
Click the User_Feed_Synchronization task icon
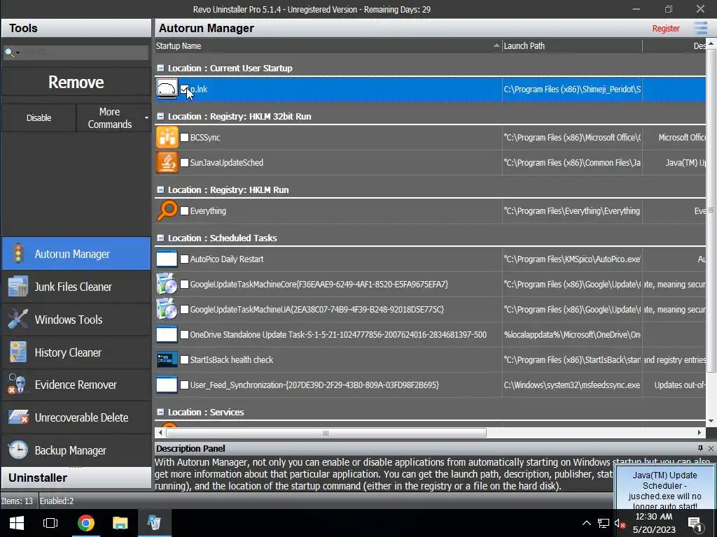click(x=167, y=385)
